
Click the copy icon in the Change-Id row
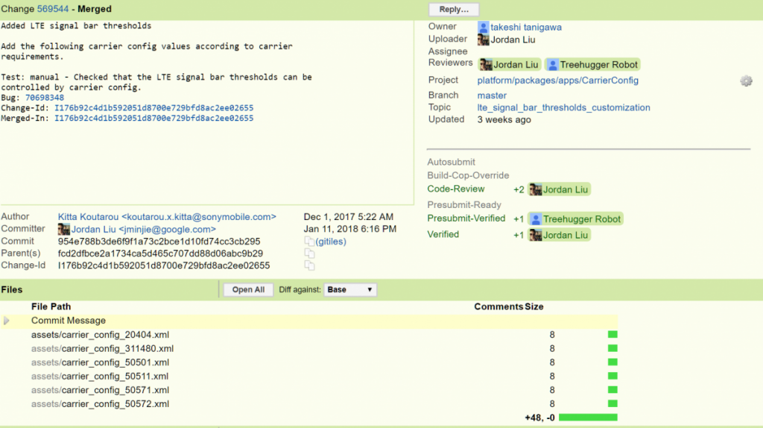[x=309, y=265]
